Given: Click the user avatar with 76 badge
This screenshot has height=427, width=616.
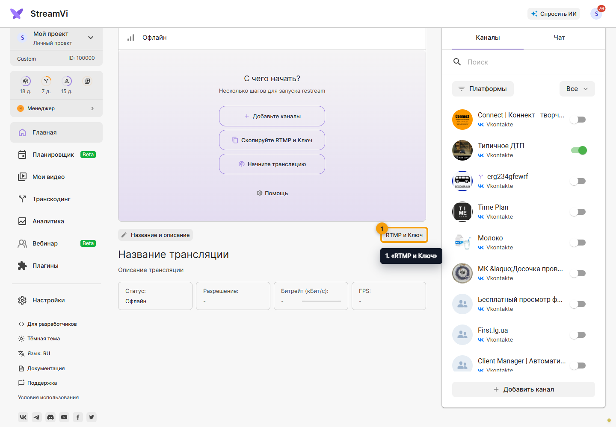Looking at the screenshot, I should tap(596, 14).
